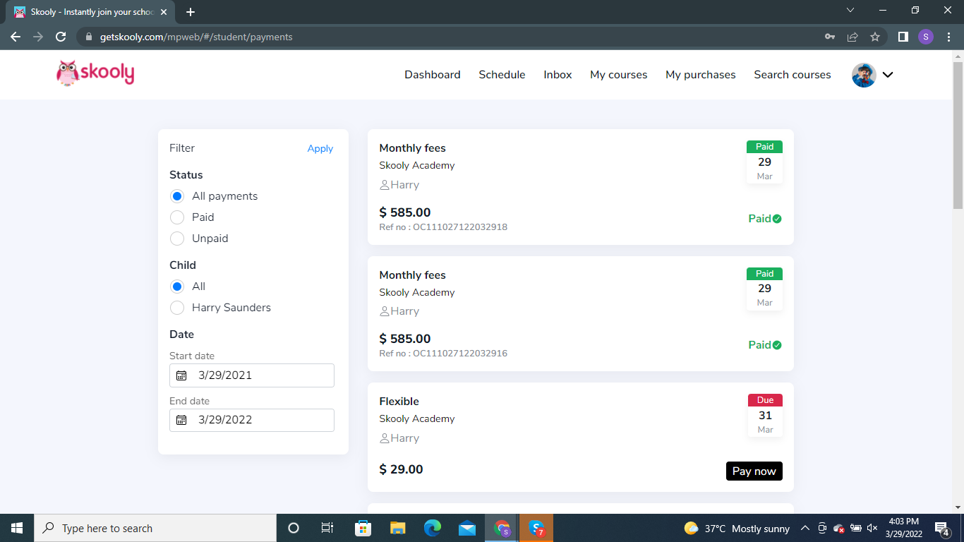Open the End date calendar icon
This screenshot has width=964, height=542.
pos(181,420)
